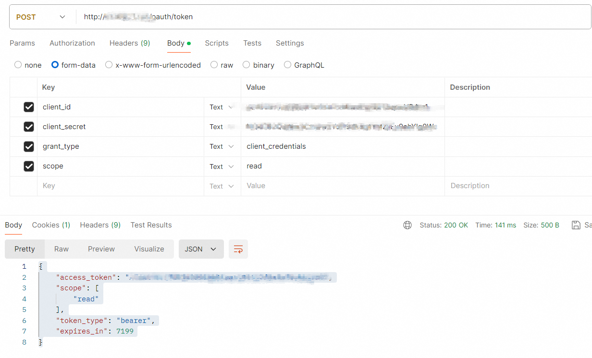
Task: Uncheck the client_id row checkbox
Action: click(x=29, y=107)
